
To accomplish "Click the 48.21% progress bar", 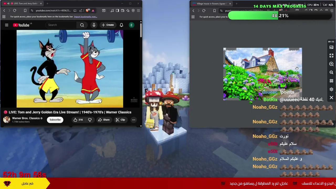I will click(x=280, y=16).
